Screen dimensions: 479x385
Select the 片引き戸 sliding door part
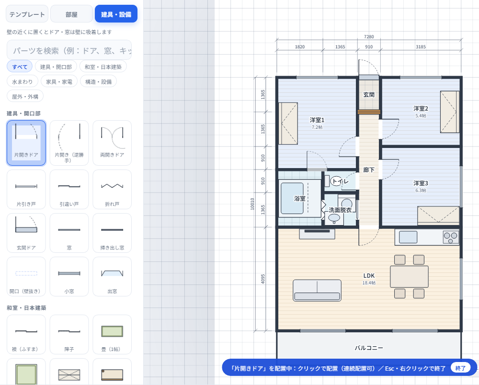click(x=26, y=190)
